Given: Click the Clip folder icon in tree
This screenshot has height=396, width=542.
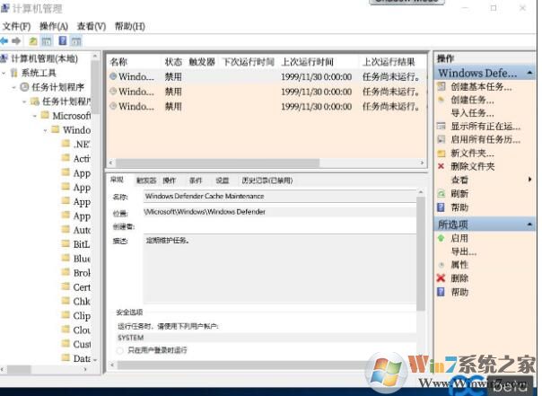Looking at the screenshot, I should point(66,315).
